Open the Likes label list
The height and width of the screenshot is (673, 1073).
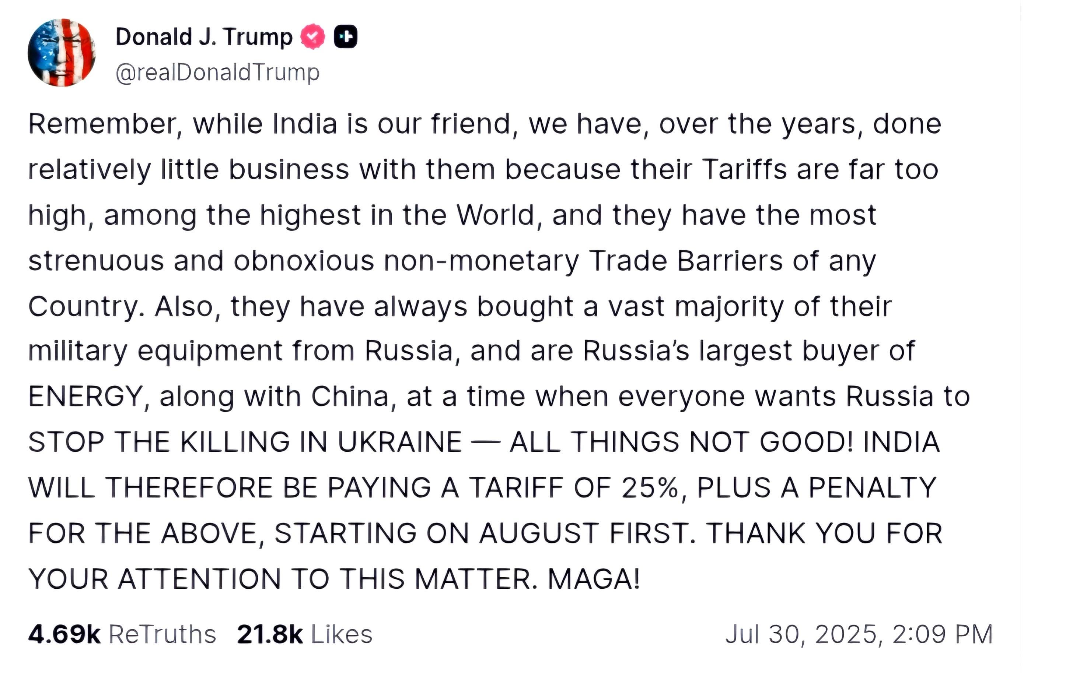coord(342,634)
